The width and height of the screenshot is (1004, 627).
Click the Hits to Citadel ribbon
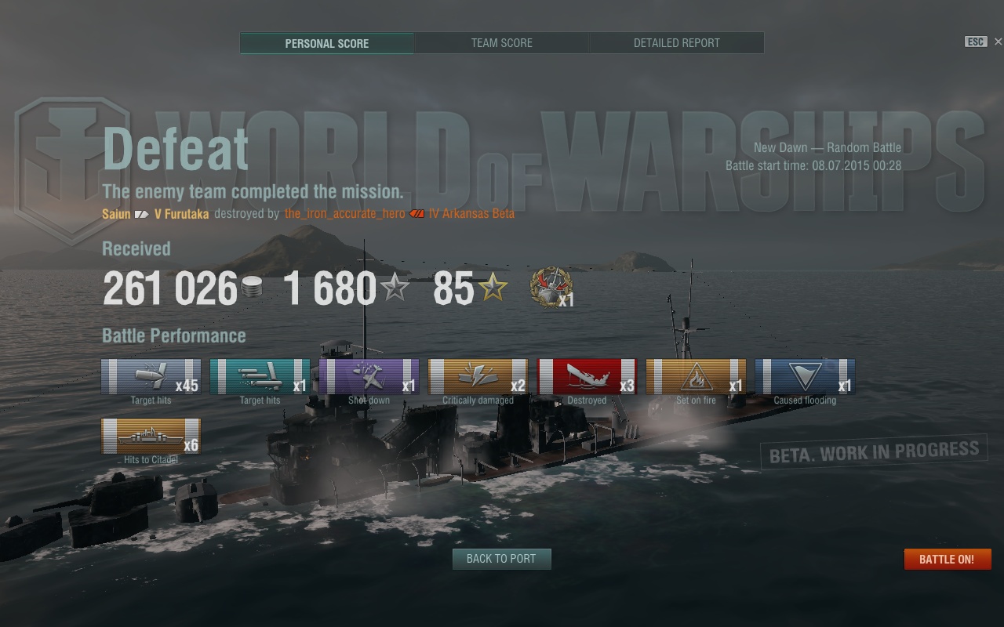tap(151, 436)
